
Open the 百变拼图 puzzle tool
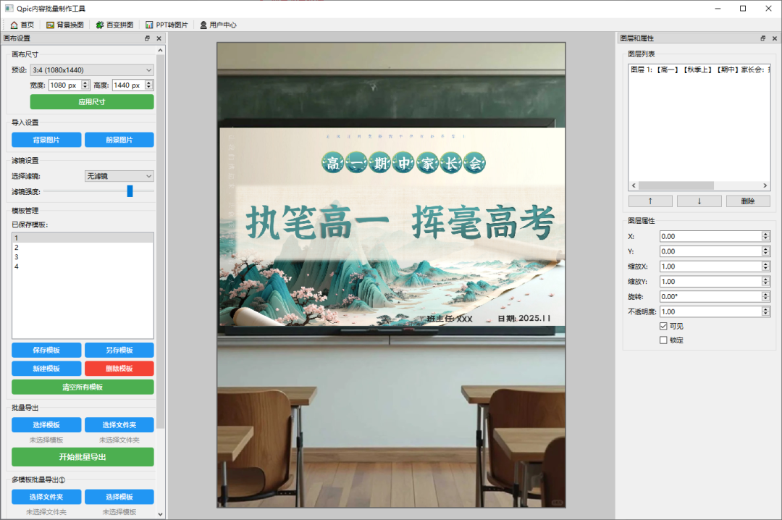point(114,25)
